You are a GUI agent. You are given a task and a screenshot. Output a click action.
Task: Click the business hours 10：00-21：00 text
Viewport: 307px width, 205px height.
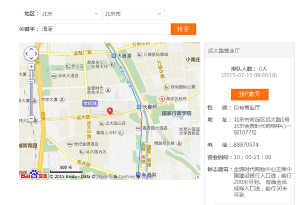click(253, 157)
